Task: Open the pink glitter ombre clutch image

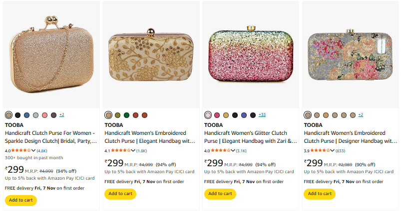Action: point(250,55)
